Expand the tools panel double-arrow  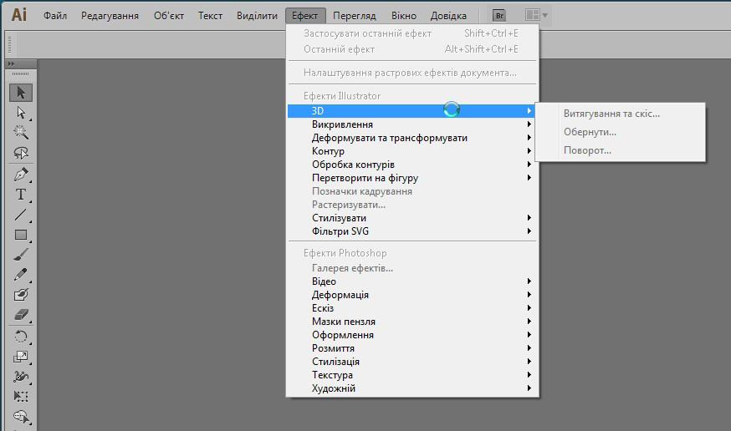[x=11, y=63]
